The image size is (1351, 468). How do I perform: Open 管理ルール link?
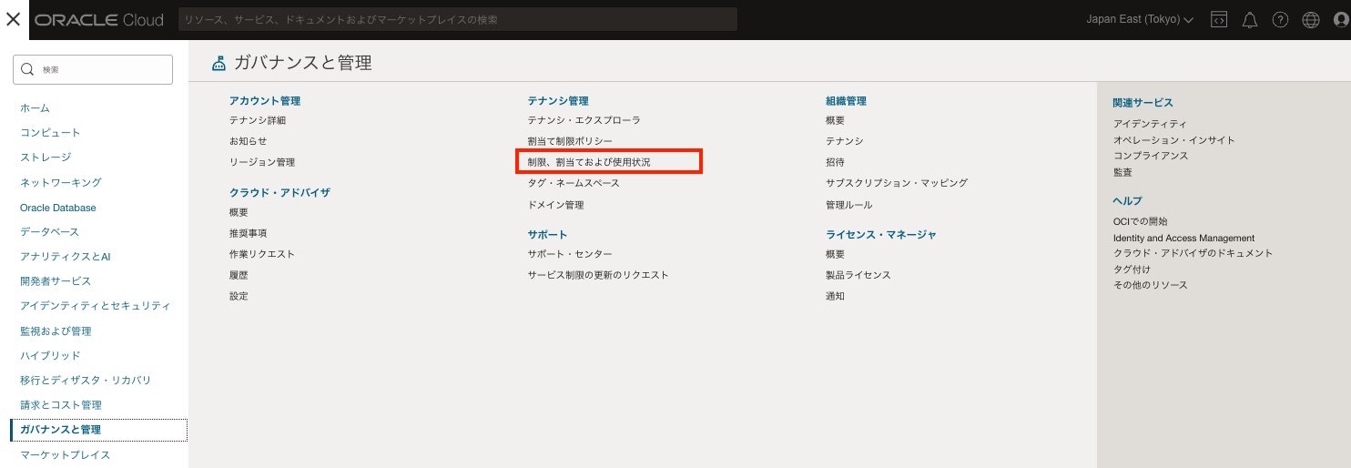tap(848, 205)
